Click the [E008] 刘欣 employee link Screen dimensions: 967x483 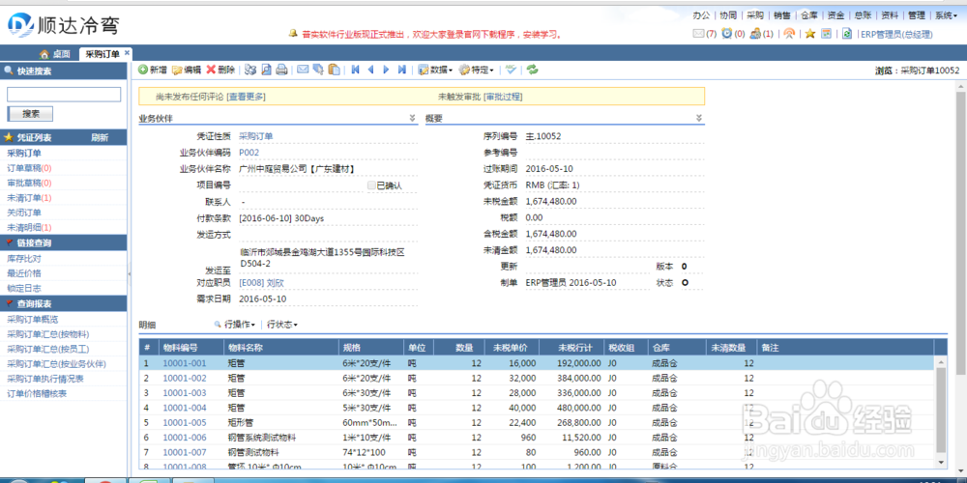[261, 283]
